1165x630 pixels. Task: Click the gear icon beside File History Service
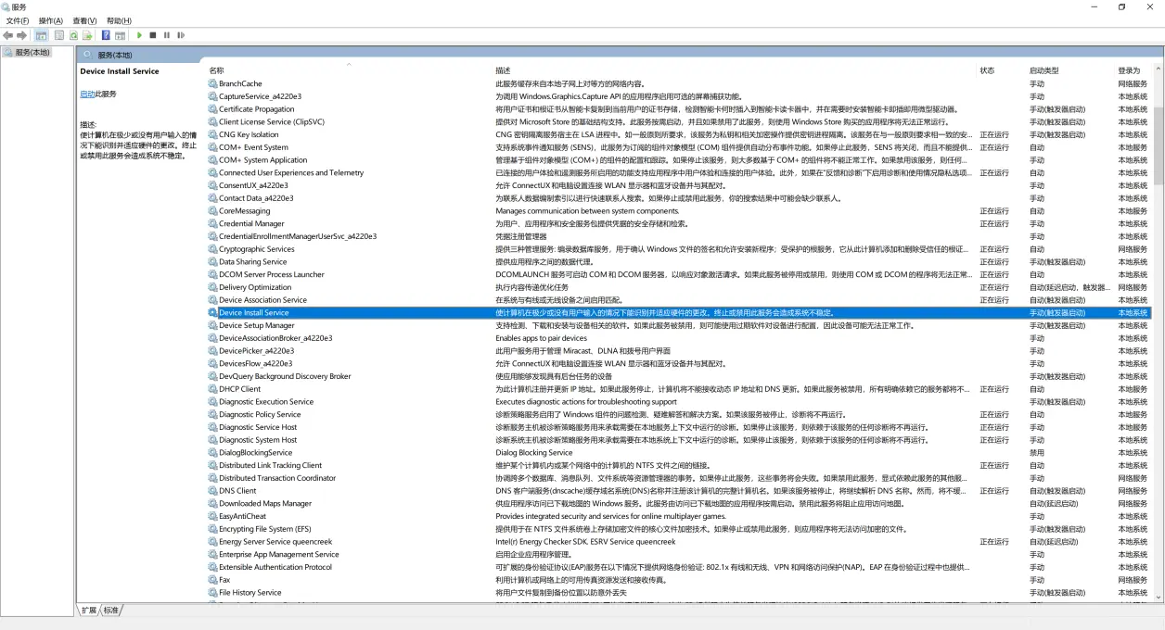212,593
